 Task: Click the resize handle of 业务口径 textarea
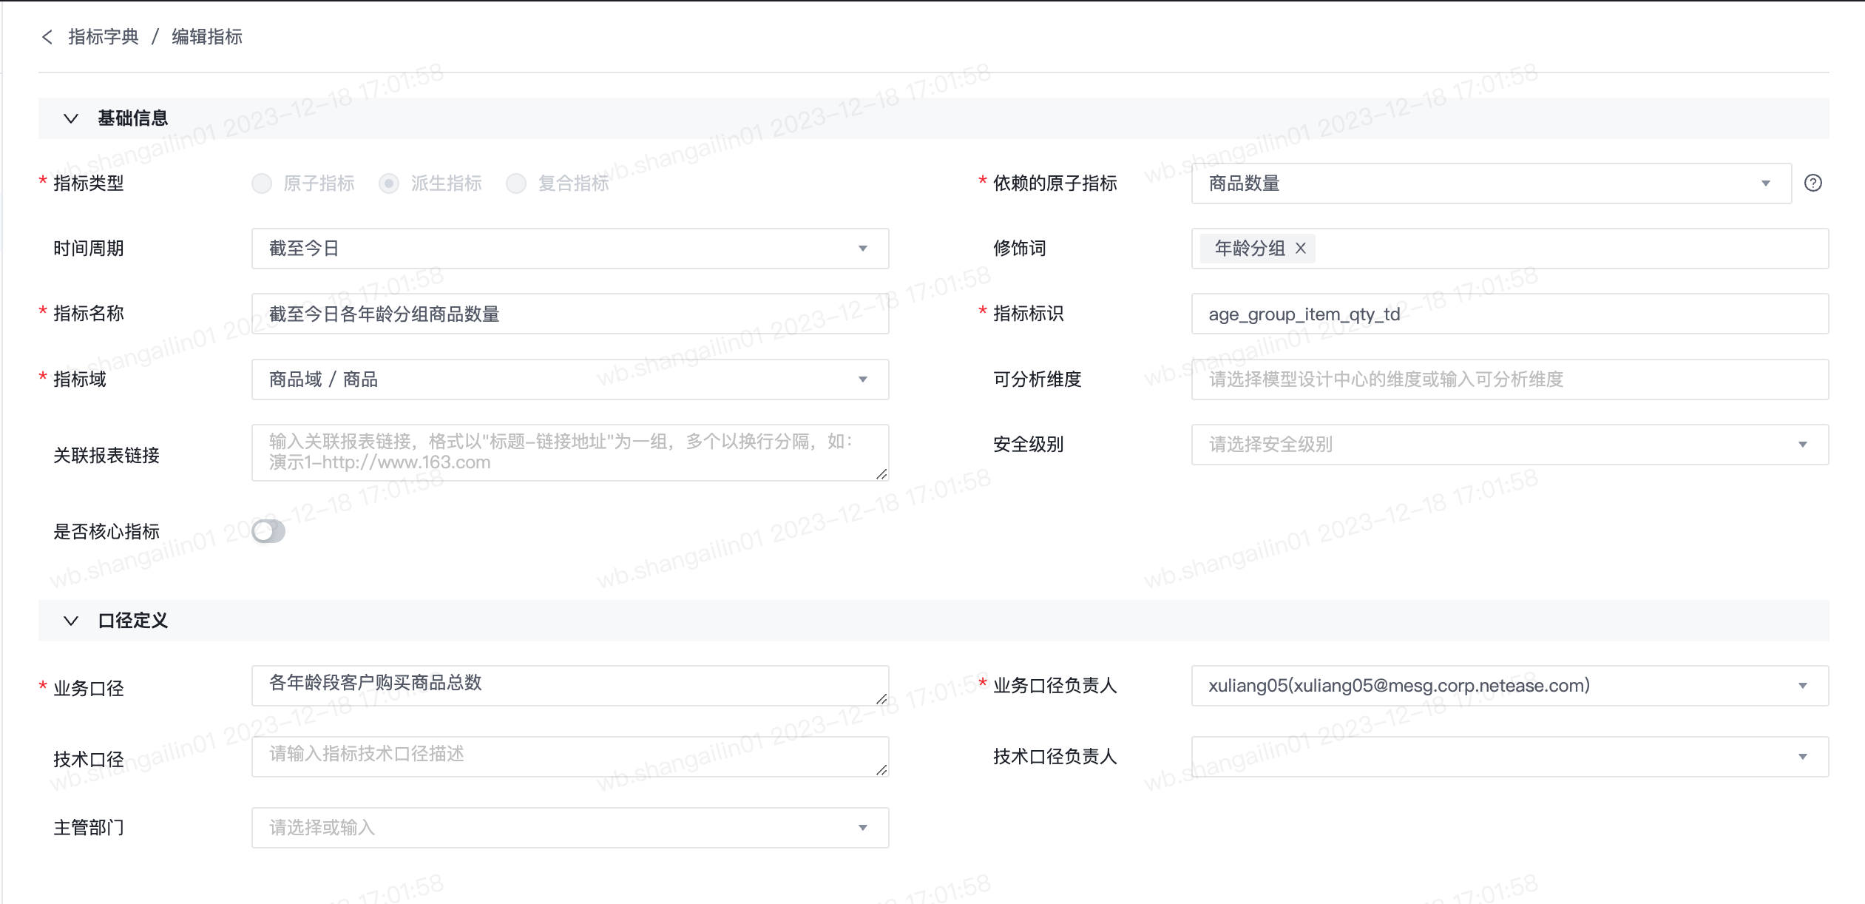pyautogui.click(x=881, y=699)
